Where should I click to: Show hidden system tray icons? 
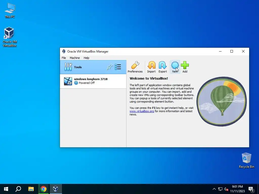click(214, 189)
